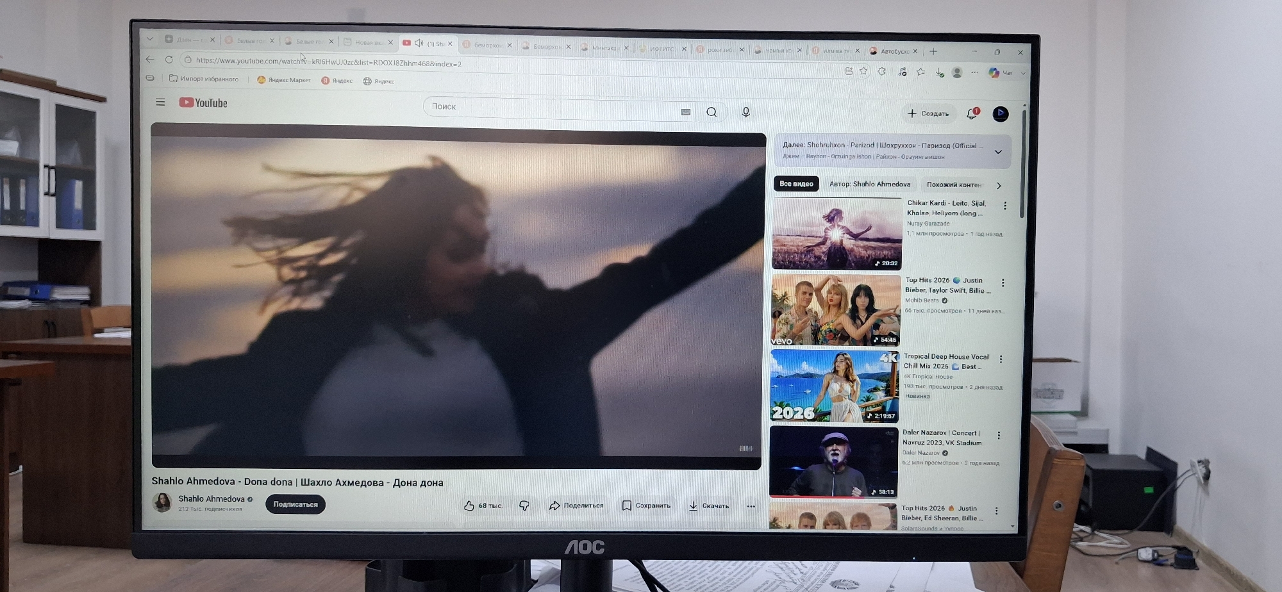Go to the YouTube logo home link
Viewport: 1282px width, 592px height.
click(x=203, y=103)
